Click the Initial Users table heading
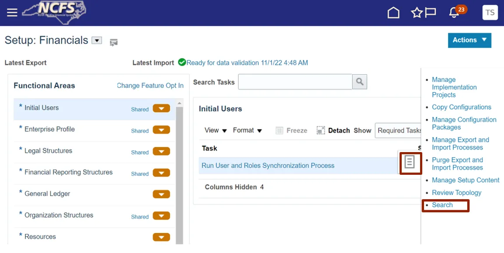The height and width of the screenshot is (253, 504). coord(220,109)
